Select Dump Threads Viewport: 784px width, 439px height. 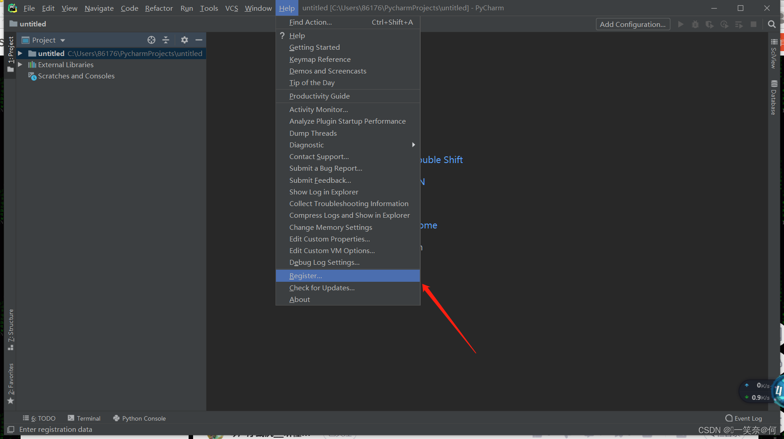[x=348, y=133]
